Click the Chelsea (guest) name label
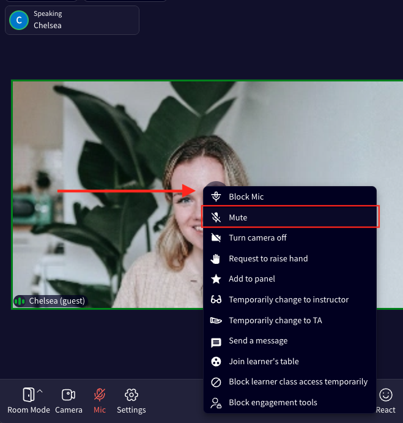Screen dimensions: 403x423 click(57, 301)
